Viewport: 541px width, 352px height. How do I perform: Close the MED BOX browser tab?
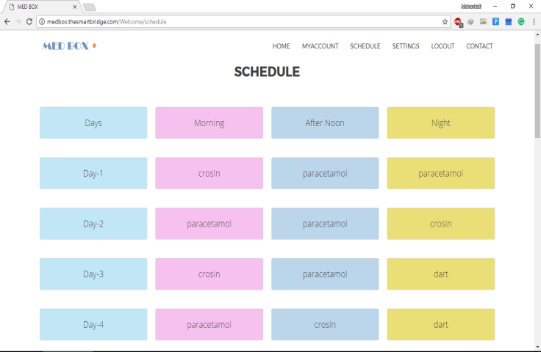[75, 7]
